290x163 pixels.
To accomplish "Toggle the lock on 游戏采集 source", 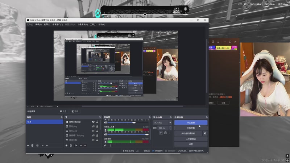I will [x=97, y=140].
